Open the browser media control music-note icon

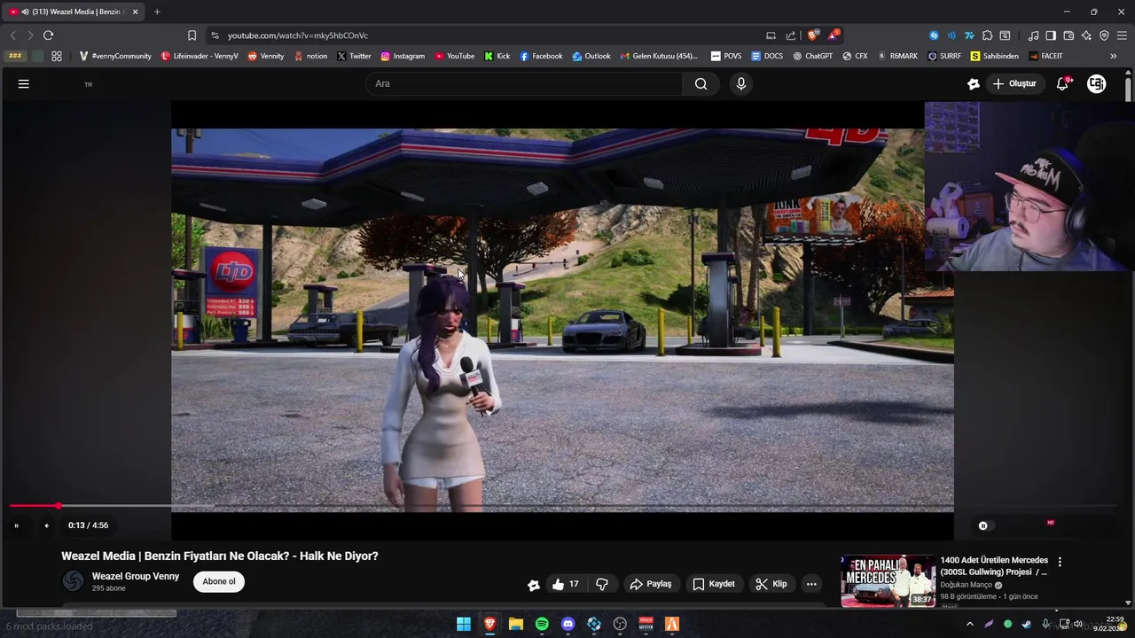click(x=1033, y=35)
